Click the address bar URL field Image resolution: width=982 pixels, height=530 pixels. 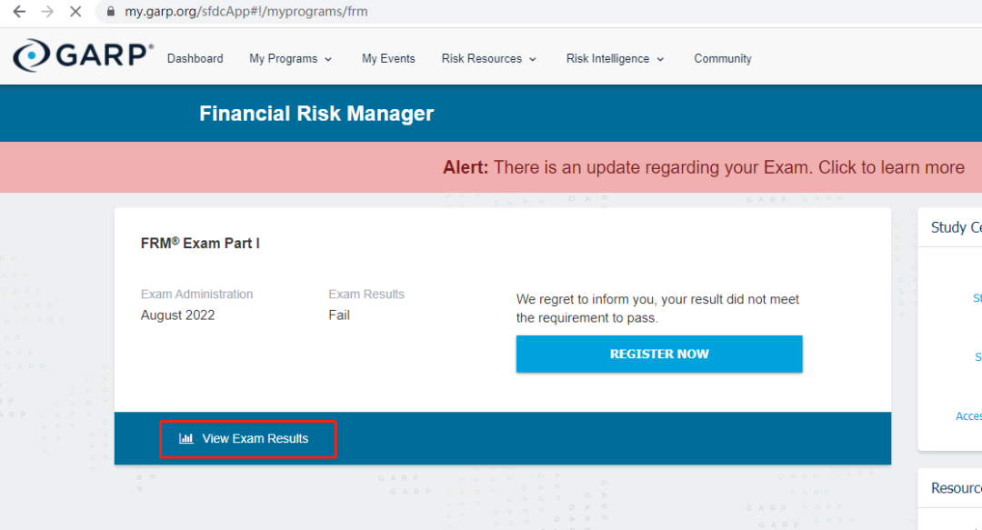[x=538, y=11]
